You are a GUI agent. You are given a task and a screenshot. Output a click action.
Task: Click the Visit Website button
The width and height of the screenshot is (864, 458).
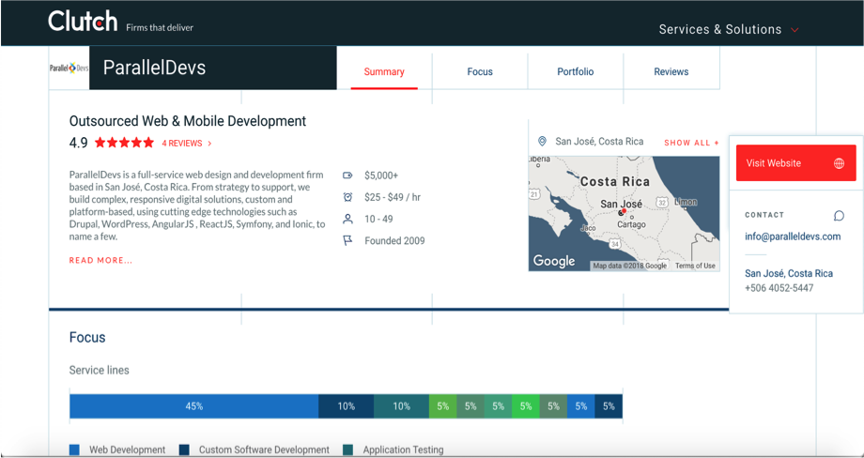coord(795,163)
